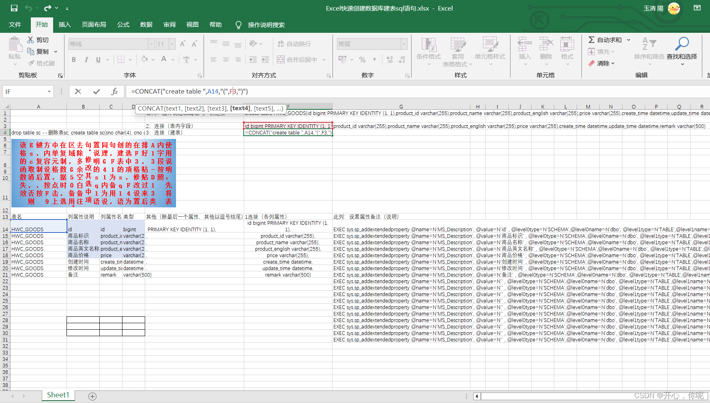Screen dimensions: 710x403
Task: Open the font size dropdown
Action: click(x=172, y=44)
